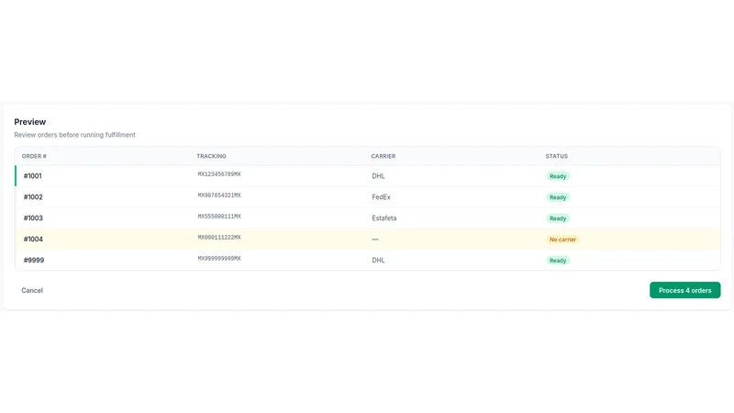Viewport: 734px width, 413px height.
Task: Click the FedEx carrier cell
Action: 381,197
